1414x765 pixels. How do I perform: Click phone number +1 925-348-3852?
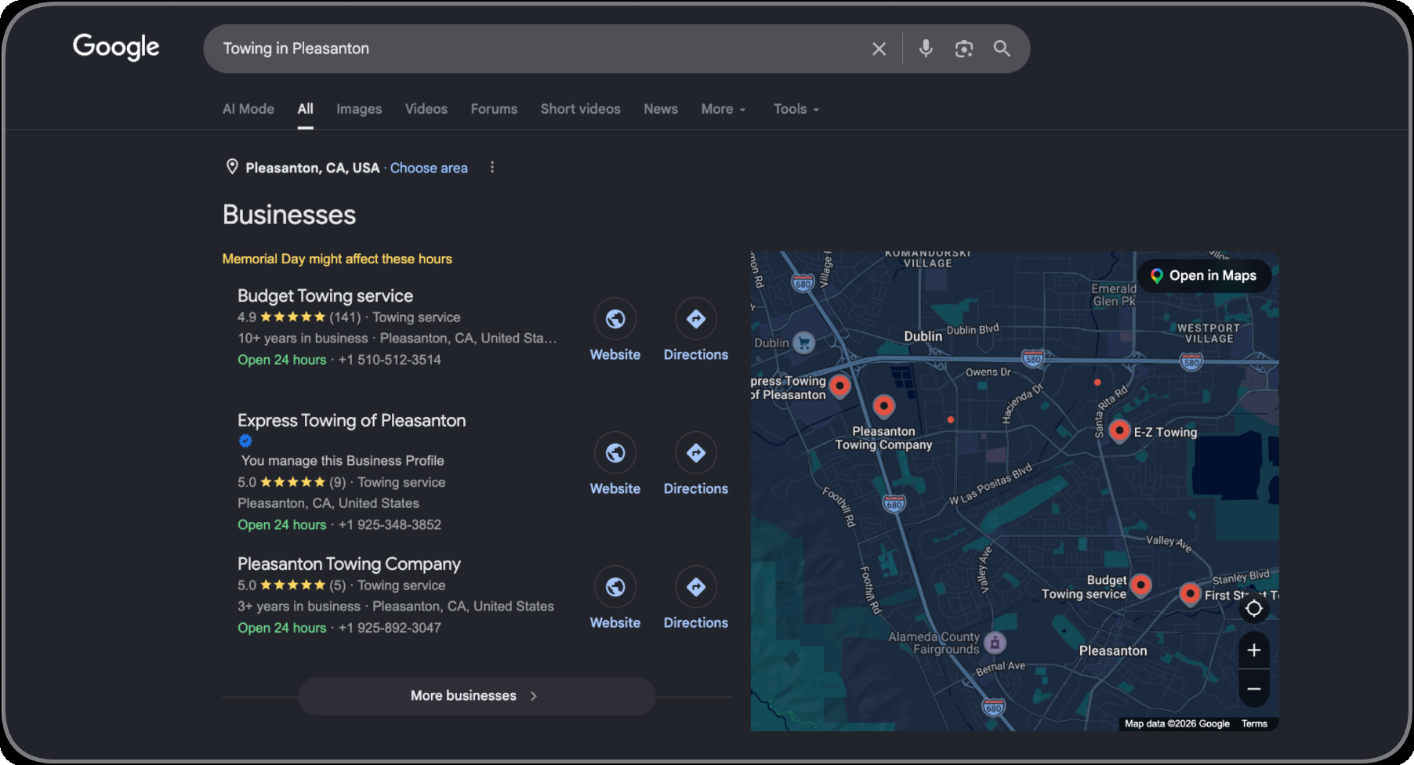(390, 525)
